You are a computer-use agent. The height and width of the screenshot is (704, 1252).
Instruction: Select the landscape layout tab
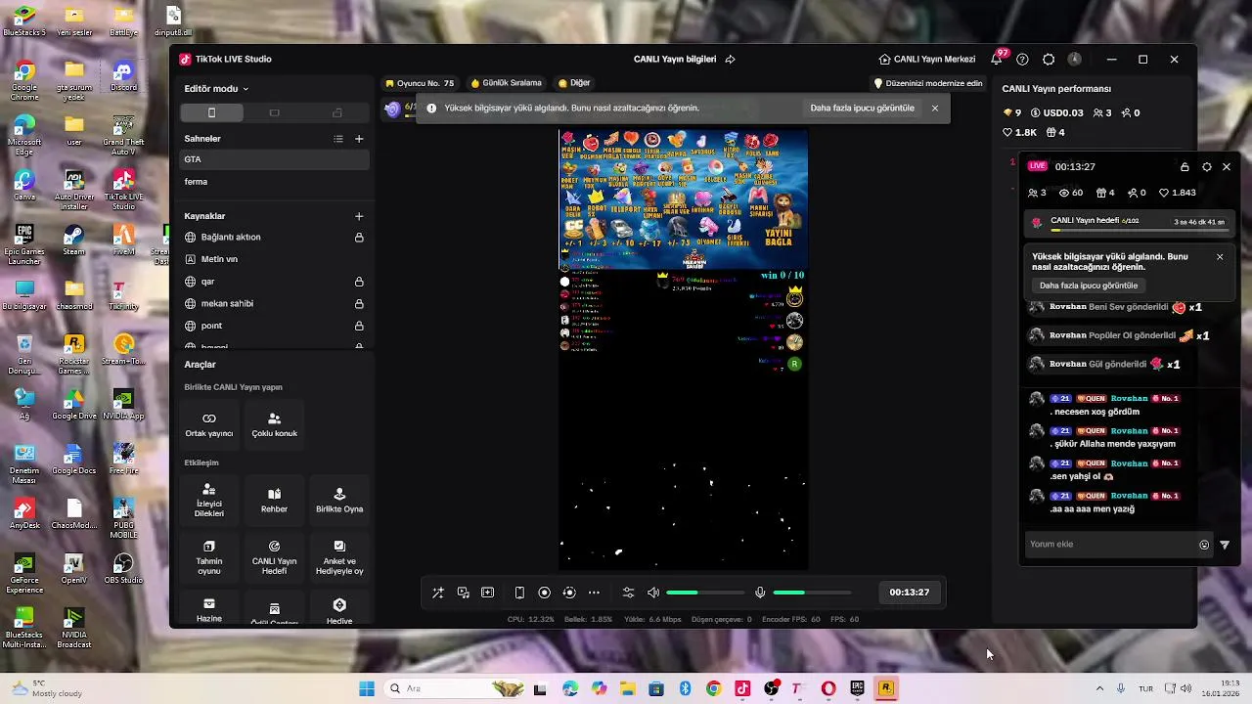[274, 112]
